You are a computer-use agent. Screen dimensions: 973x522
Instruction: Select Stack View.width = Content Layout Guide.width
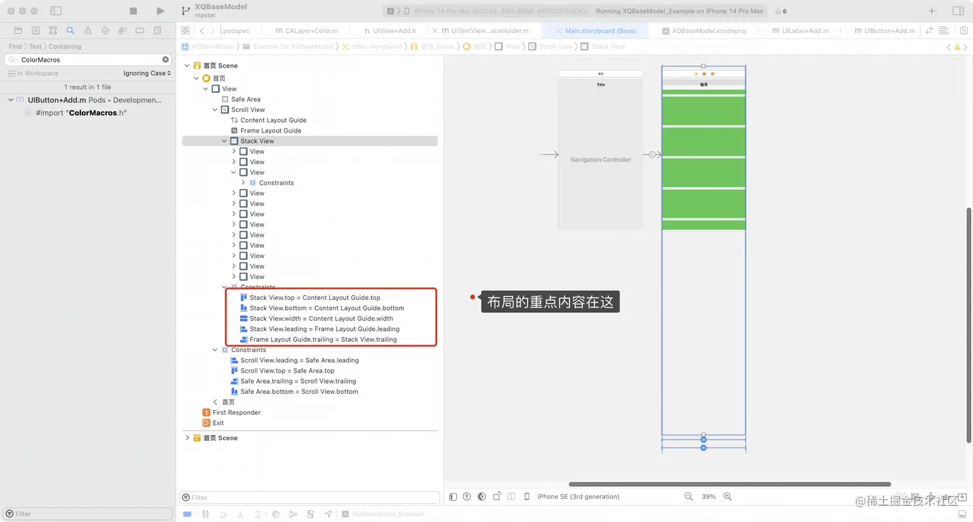pos(321,319)
